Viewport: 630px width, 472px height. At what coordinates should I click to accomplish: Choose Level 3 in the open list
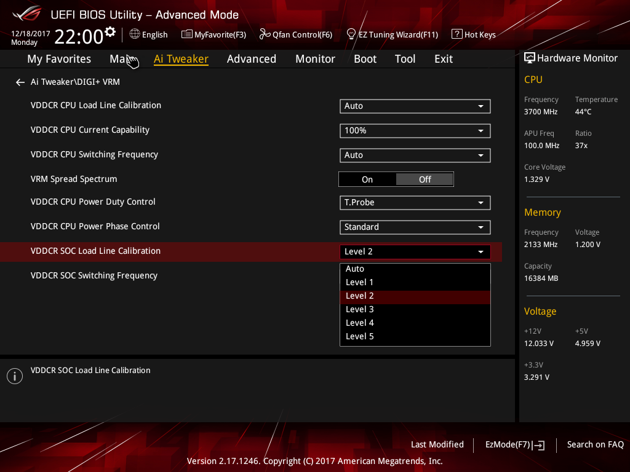[x=415, y=310]
